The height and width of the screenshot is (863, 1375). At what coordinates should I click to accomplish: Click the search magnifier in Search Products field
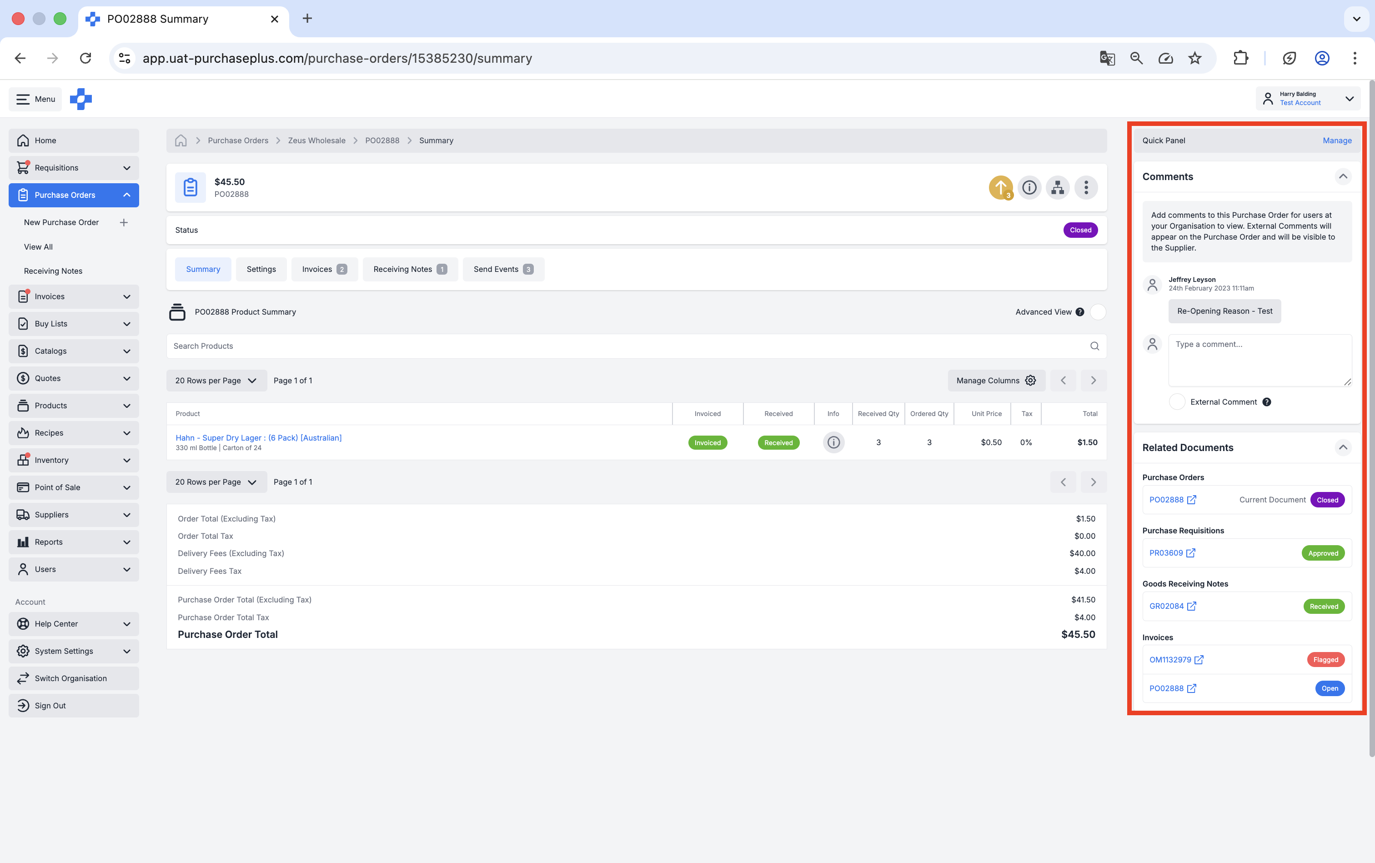(1094, 346)
